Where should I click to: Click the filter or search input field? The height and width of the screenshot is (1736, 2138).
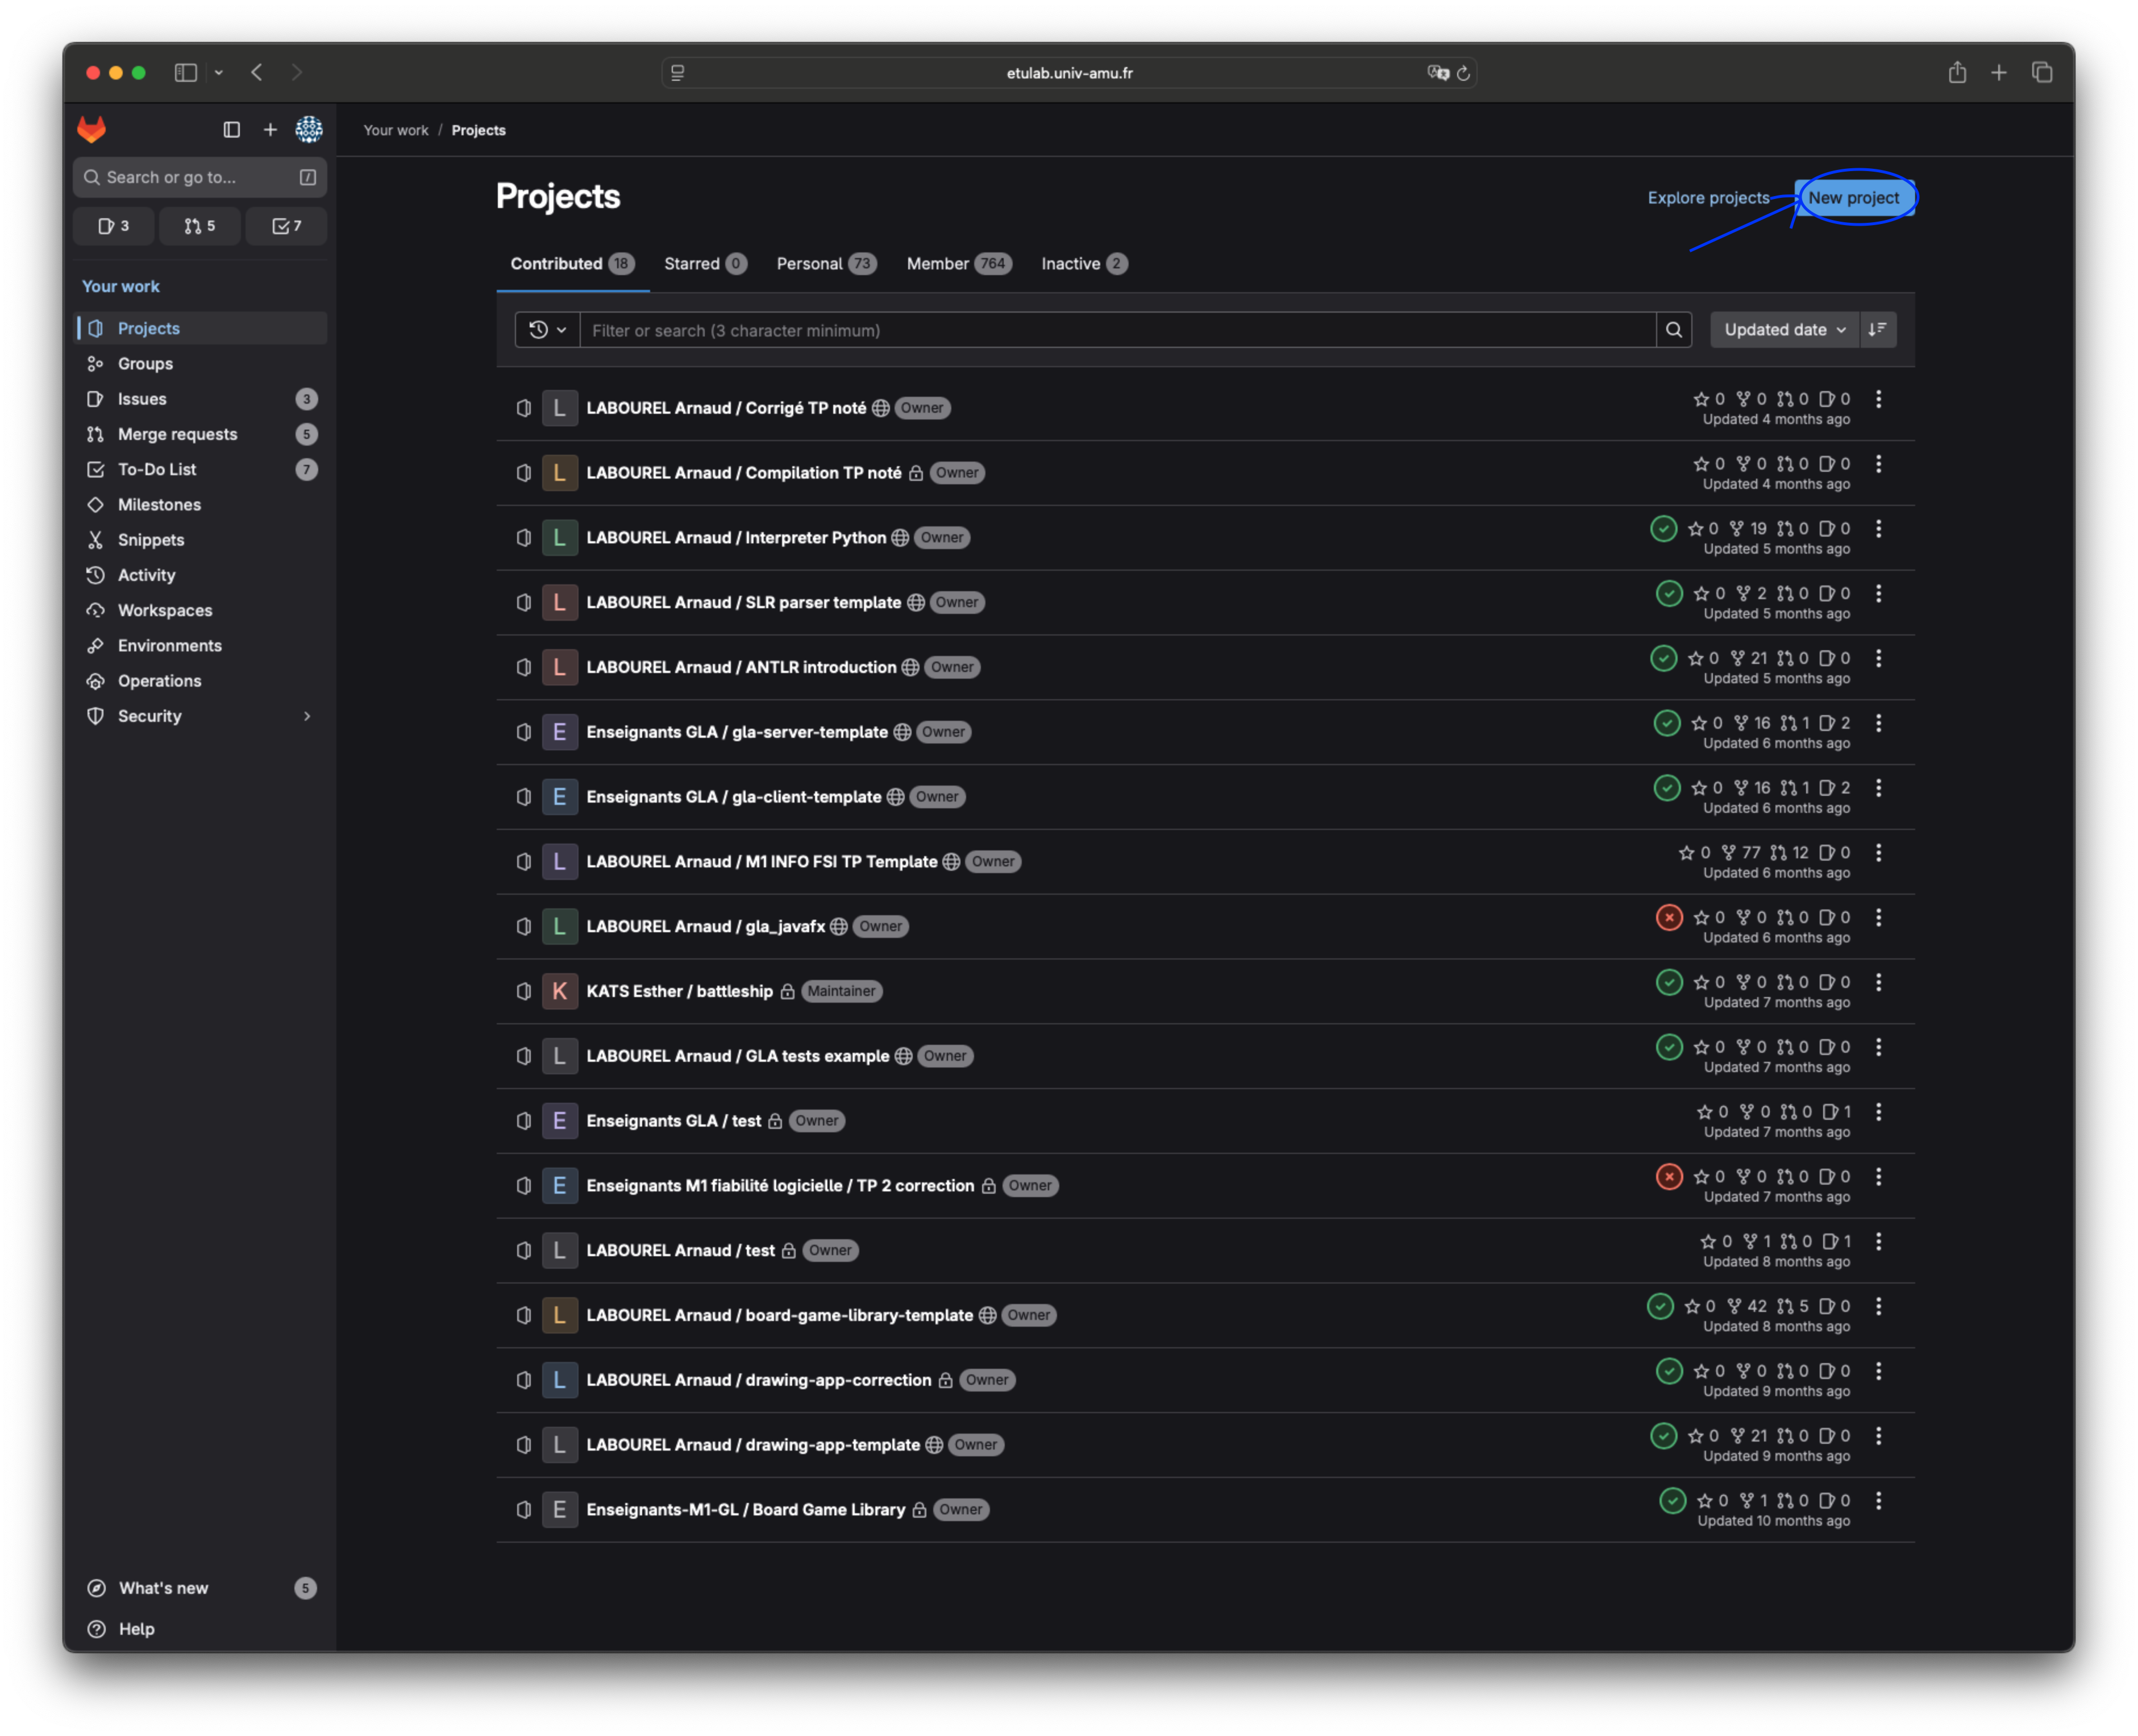pyautogui.click(x=1117, y=330)
